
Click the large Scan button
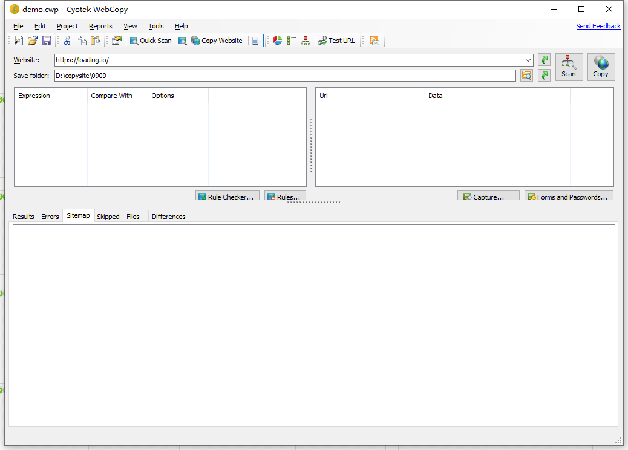(569, 67)
